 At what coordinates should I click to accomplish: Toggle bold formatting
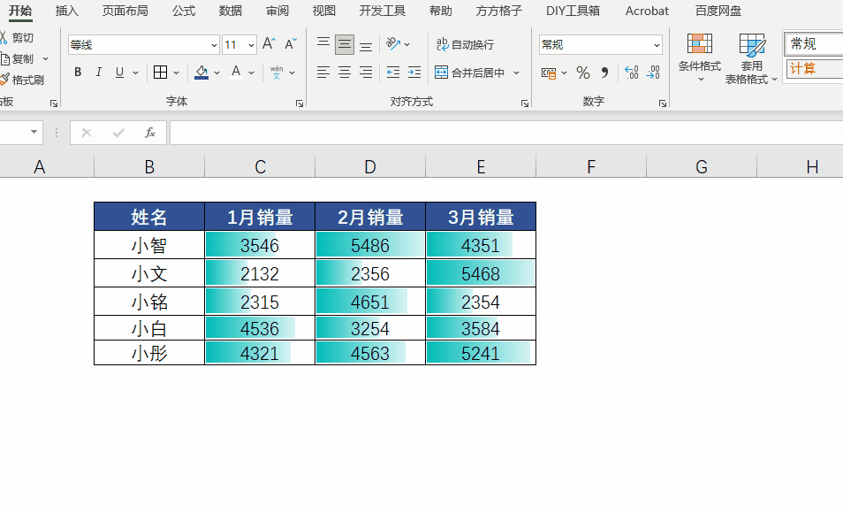[x=78, y=73]
